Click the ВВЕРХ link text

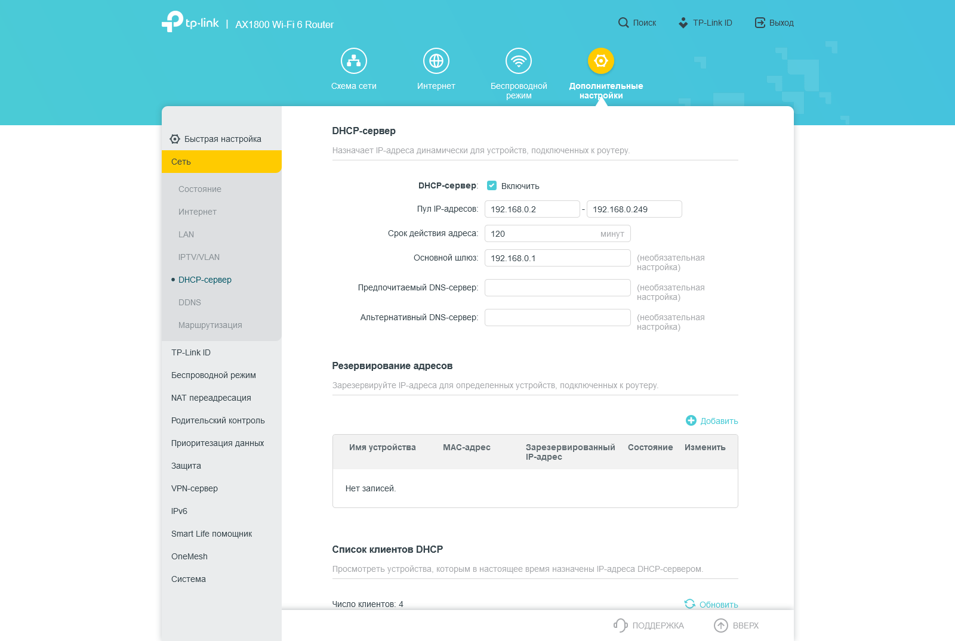point(745,625)
